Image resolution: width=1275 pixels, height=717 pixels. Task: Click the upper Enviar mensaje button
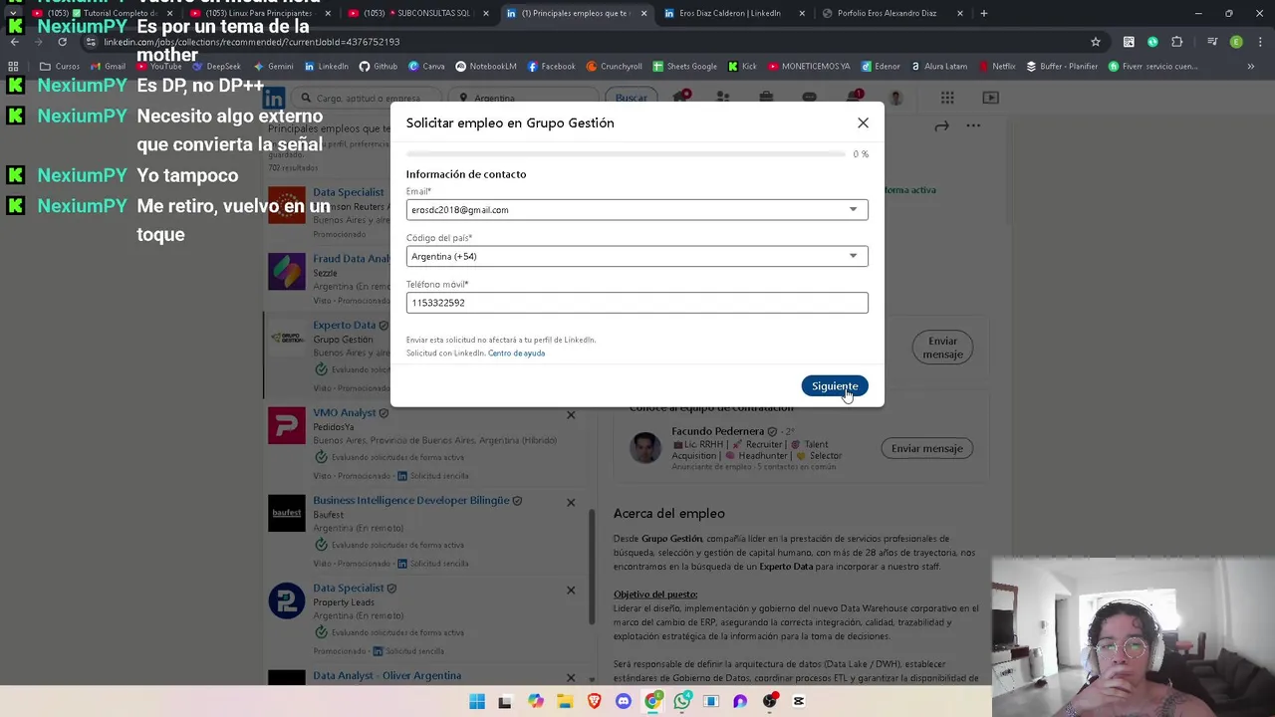pos(942,347)
